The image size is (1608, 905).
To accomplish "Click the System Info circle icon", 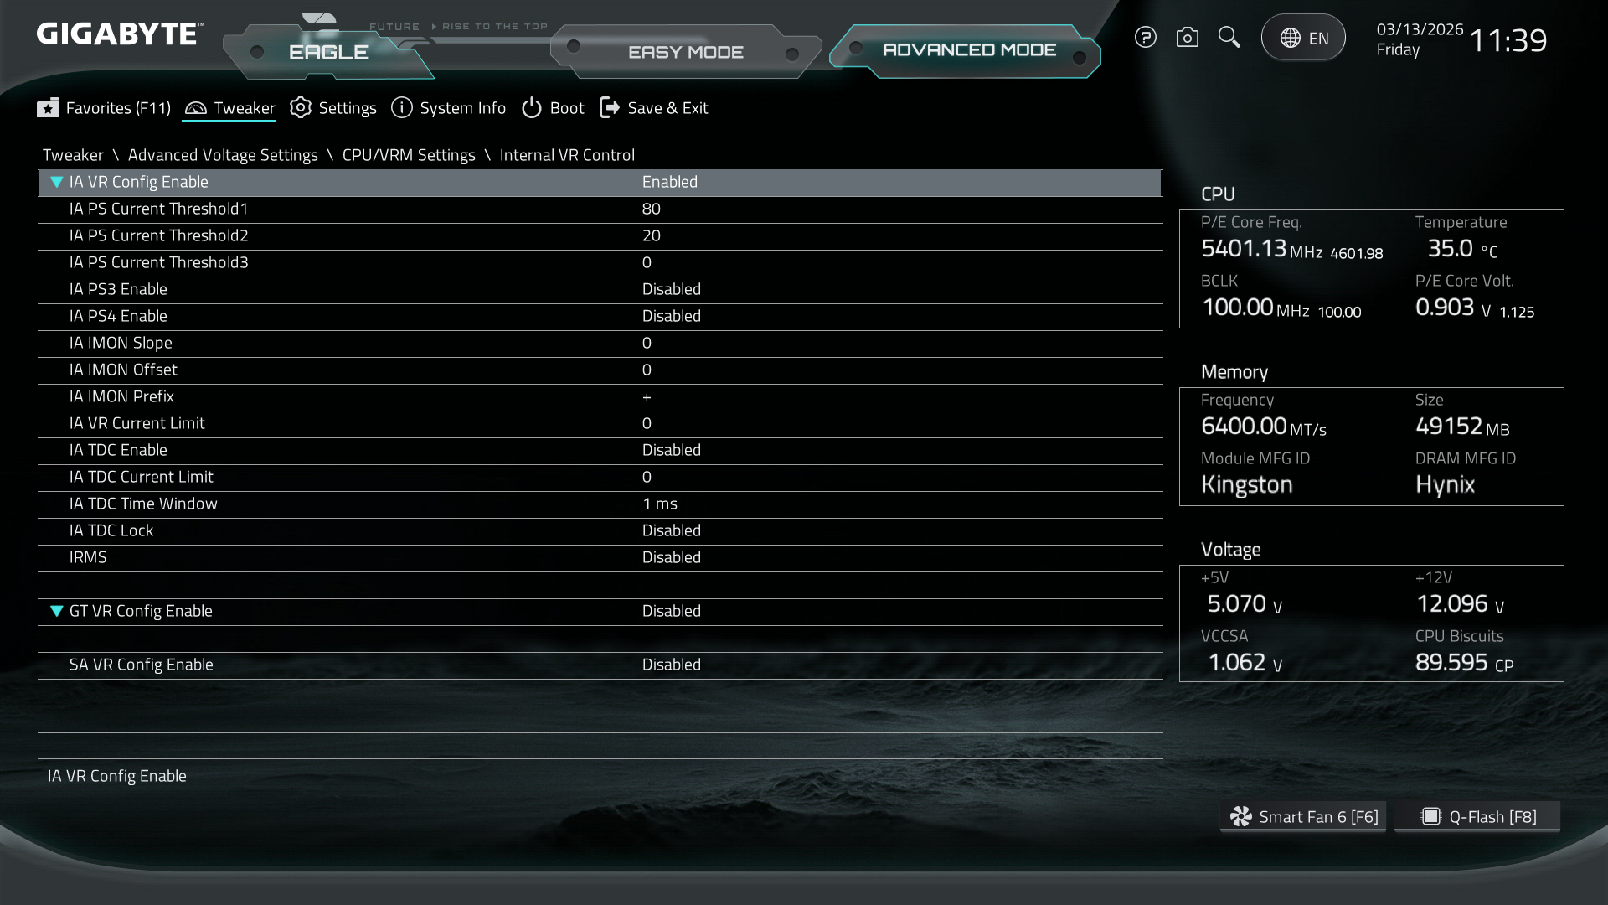I will [402, 108].
